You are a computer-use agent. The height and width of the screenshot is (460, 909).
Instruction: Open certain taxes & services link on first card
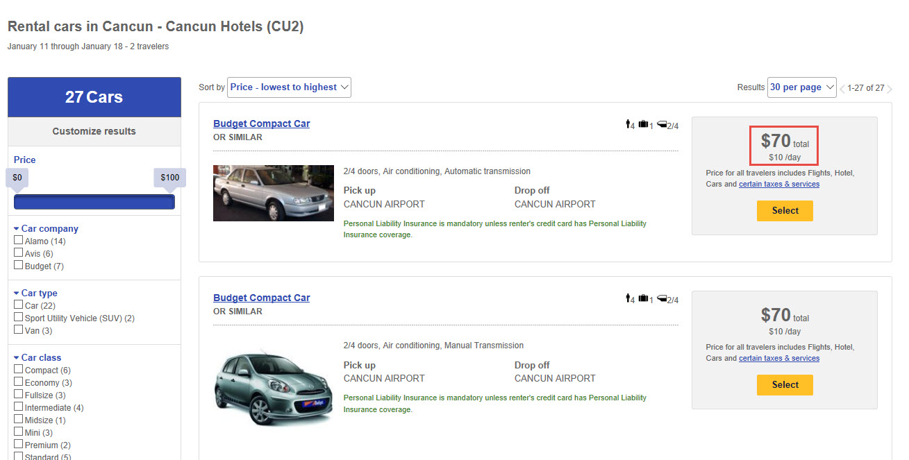(x=779, y=185)
